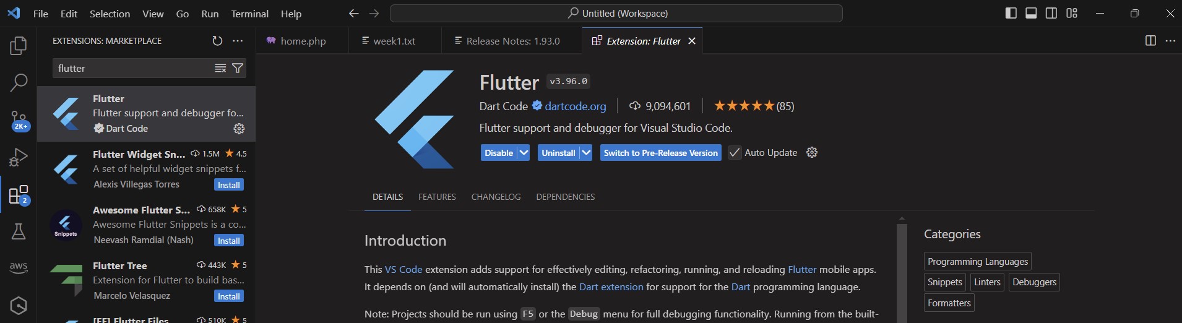The width and height of the screenshot is (1182, 323).
Task: Switch to Pre-Release Version
Action: click(660, 153)
